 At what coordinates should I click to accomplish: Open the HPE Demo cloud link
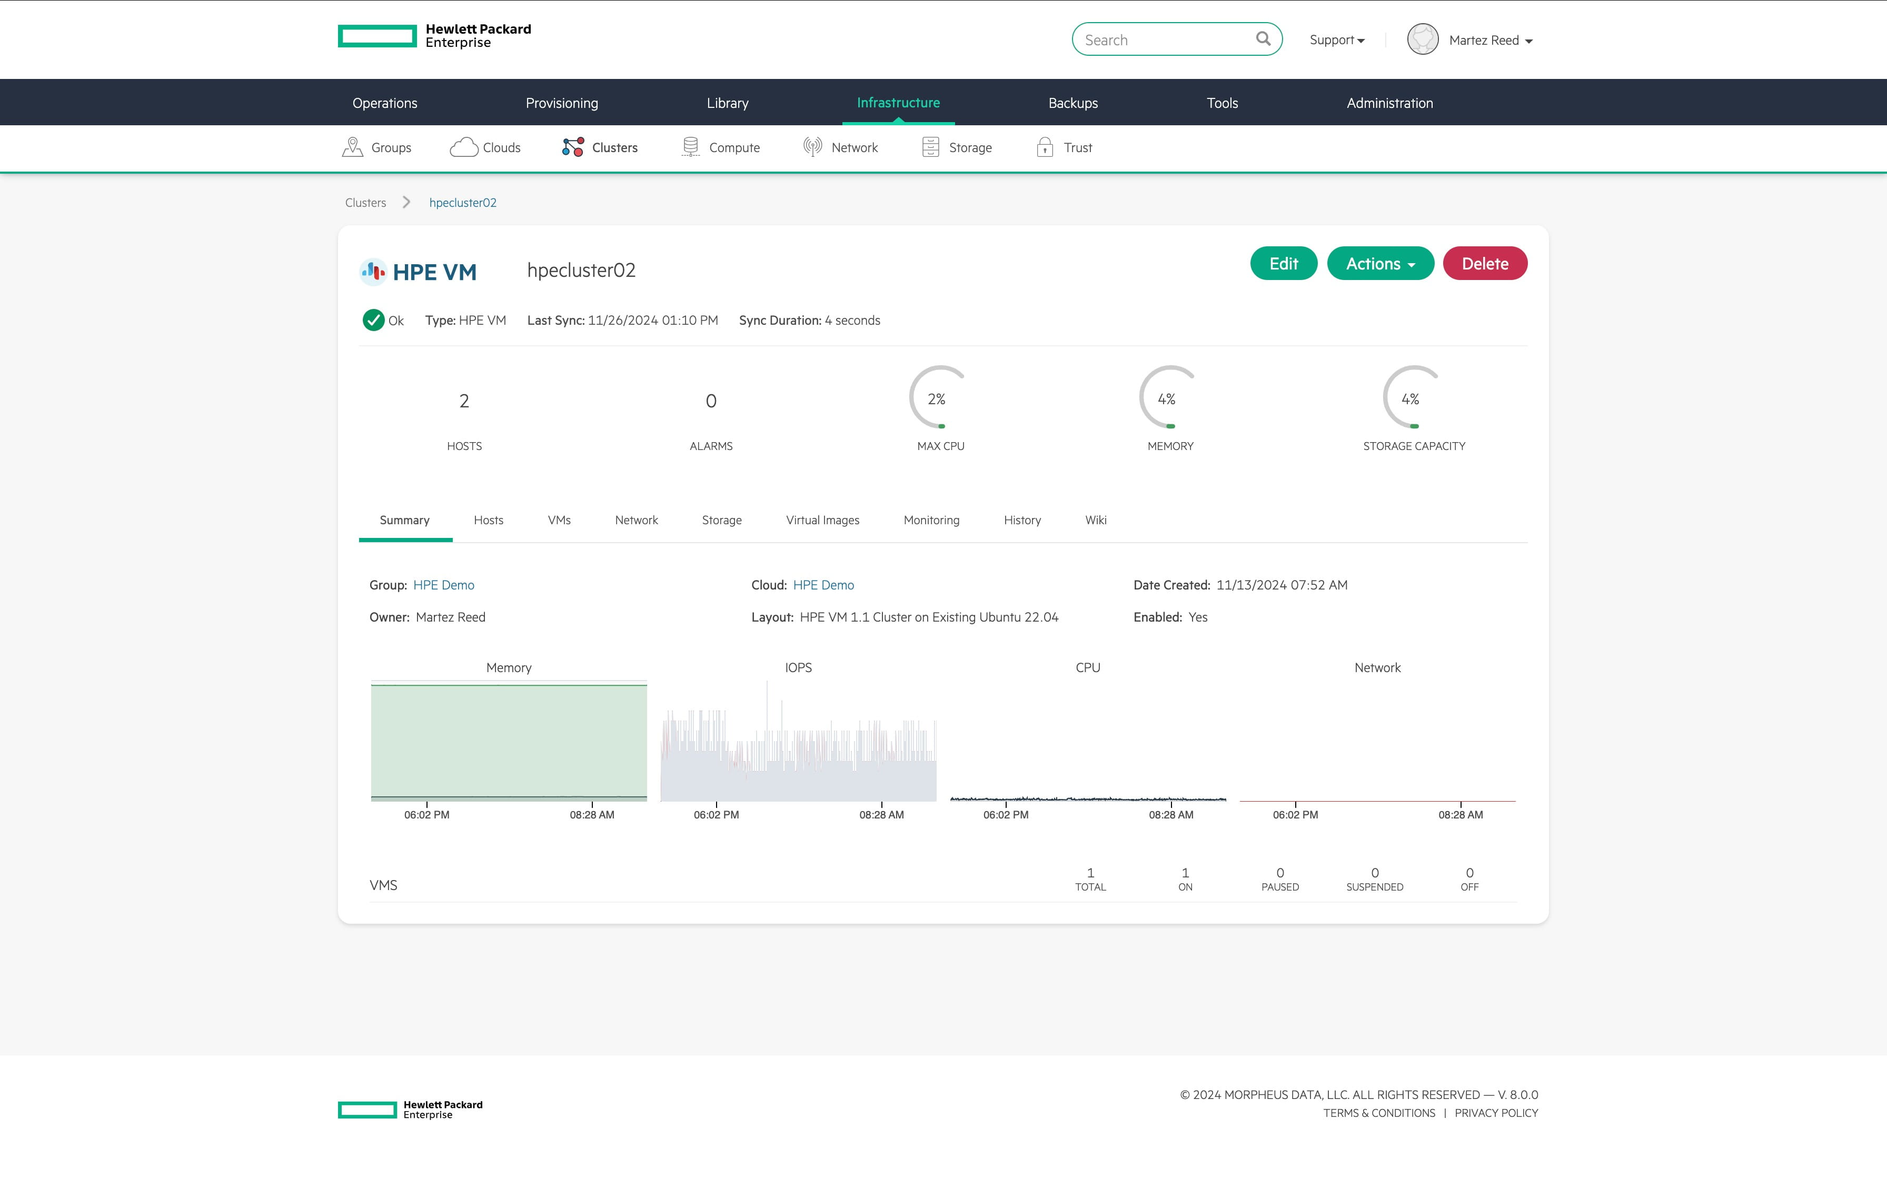pos(822,585)
